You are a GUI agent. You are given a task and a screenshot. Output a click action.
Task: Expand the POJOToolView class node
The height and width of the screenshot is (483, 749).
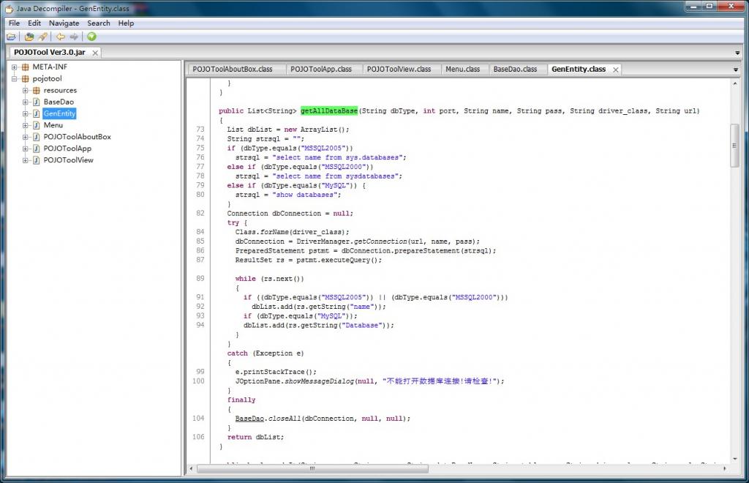[25, 160]
